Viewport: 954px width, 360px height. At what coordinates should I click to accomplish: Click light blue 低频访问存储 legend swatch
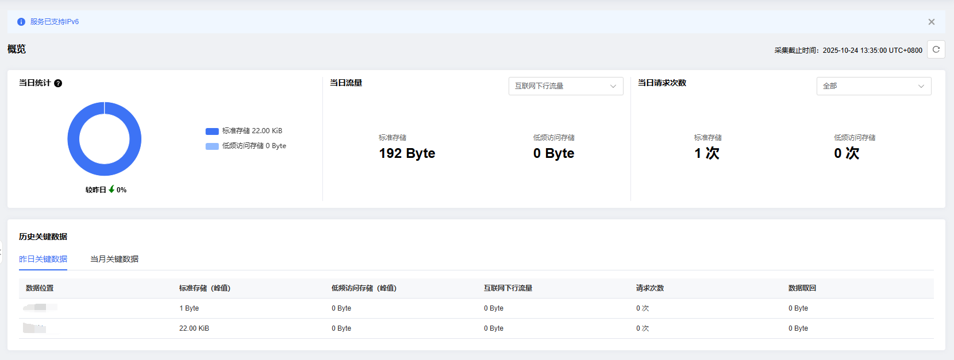(212, 146)
